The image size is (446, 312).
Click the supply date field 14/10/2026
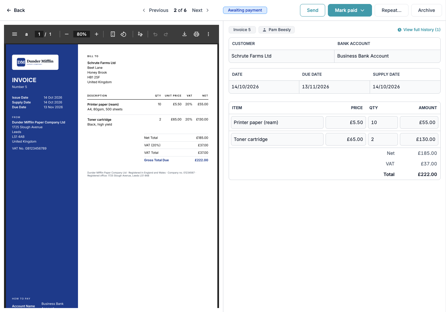(x=405, y=87)
